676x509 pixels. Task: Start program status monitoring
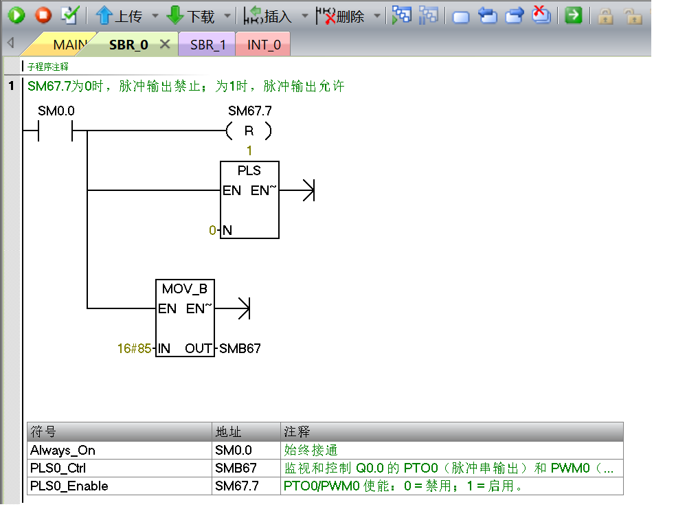pyautogui.click(x=403, y=15)
